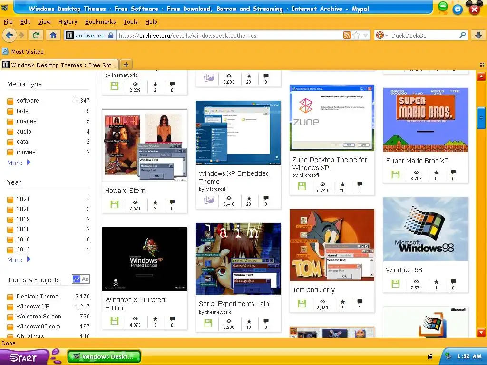The width and height of the screenshot is (487, 365).
Task: Select the Windows Desktop Themes browser tab
Action: pos(59,65)
